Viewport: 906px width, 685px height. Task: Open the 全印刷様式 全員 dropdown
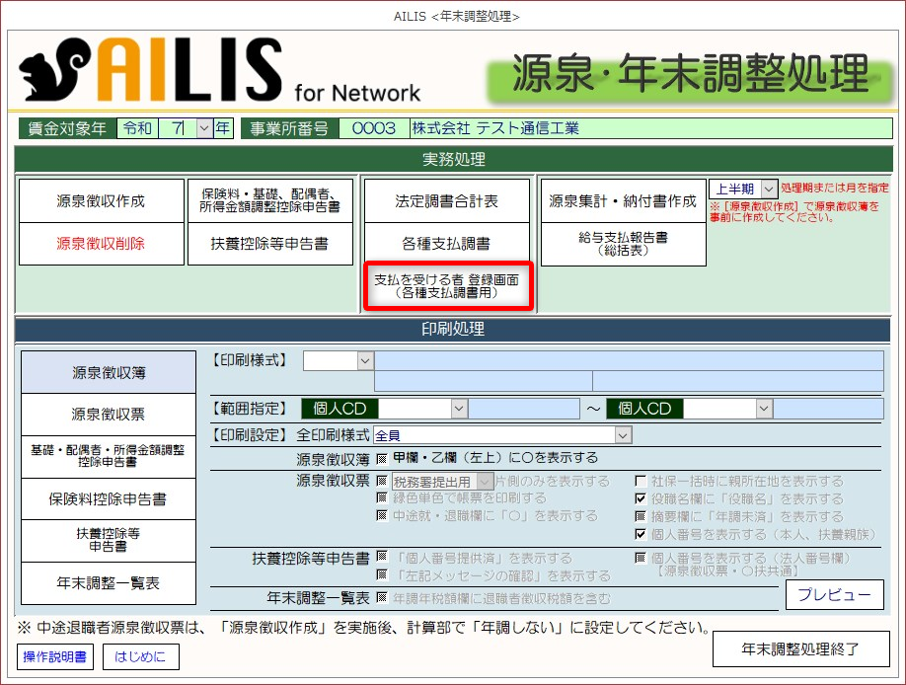click(622, 435)
